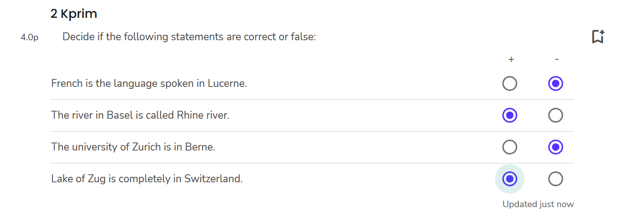Image resolution: width=619 pixels, height=223 pixels.
Task: Click the plus column header
Action: pos(511,60)
